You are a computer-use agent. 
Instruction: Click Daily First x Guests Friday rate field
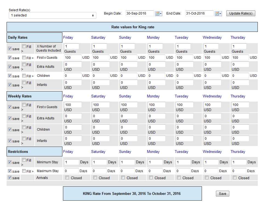pyautogui.click(x=73, y=58)
